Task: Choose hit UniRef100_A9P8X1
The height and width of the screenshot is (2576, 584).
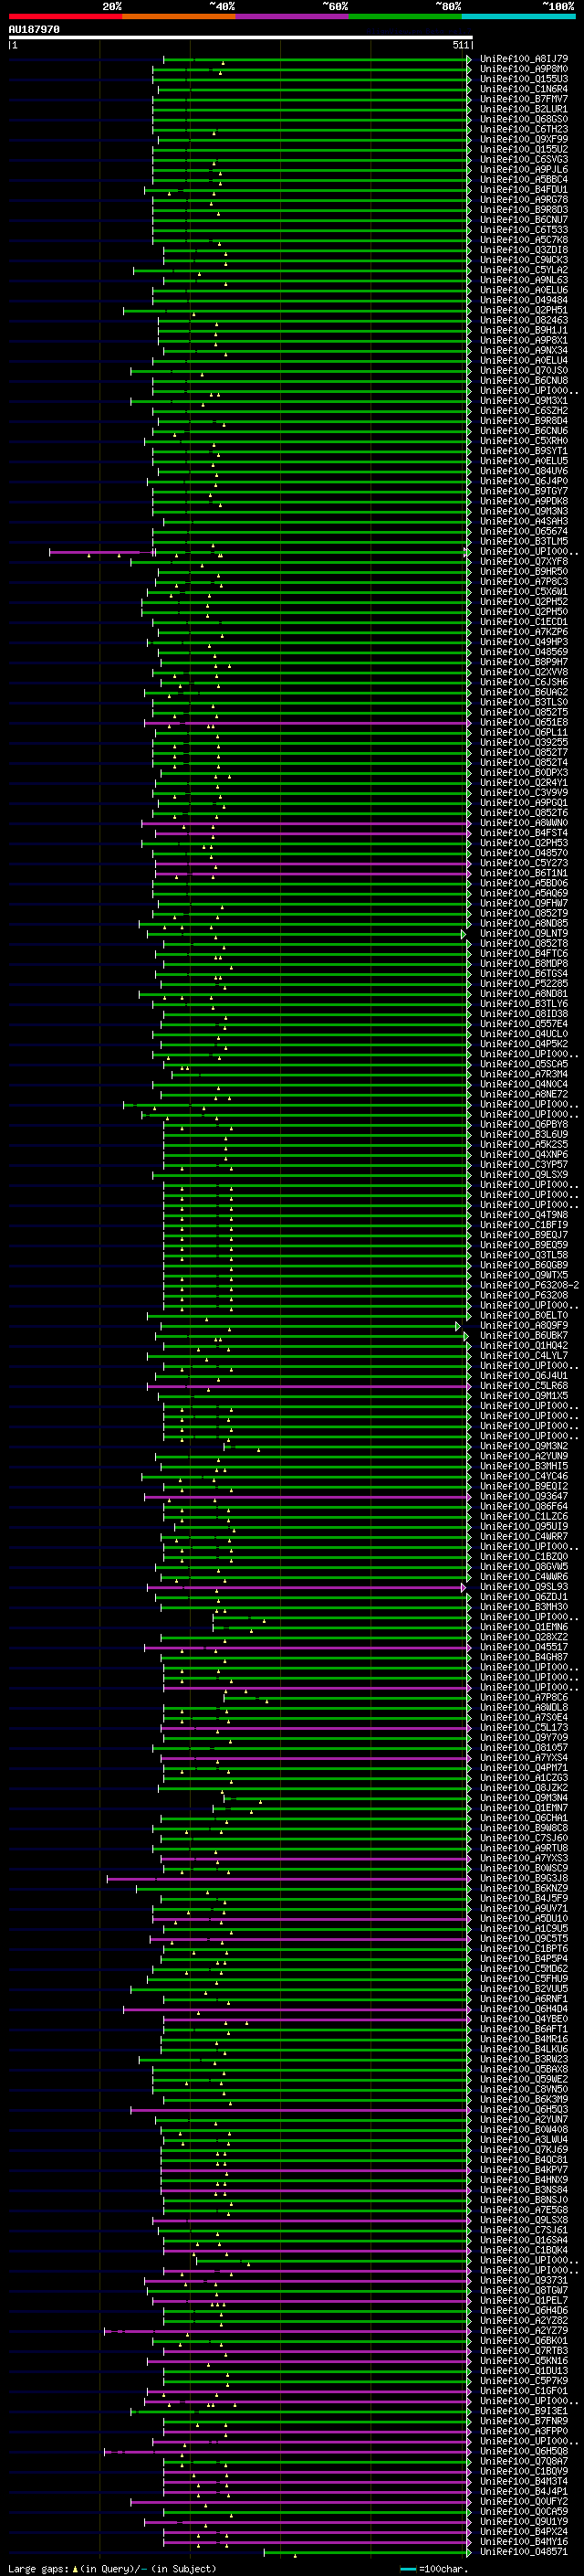Action: 524,340
